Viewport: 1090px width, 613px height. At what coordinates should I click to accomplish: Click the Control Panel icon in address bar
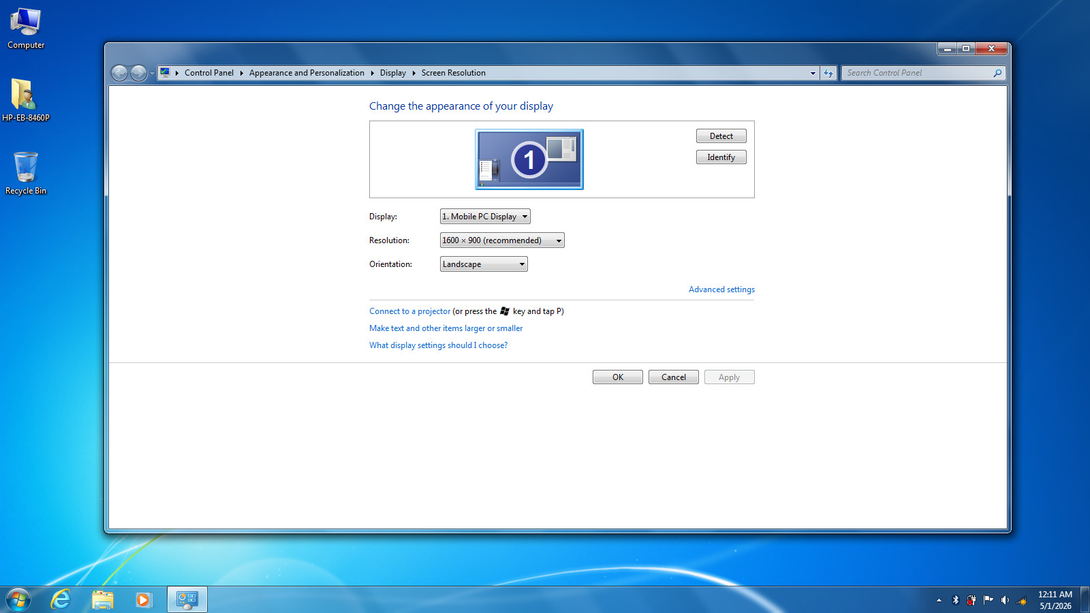(x=165, y=72)
